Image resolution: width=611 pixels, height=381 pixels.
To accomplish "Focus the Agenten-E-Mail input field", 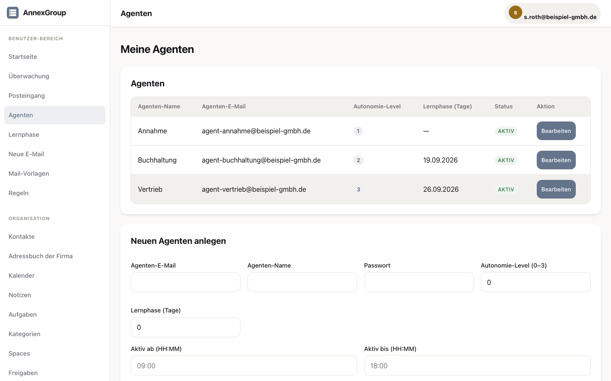I will pos(185,282).
